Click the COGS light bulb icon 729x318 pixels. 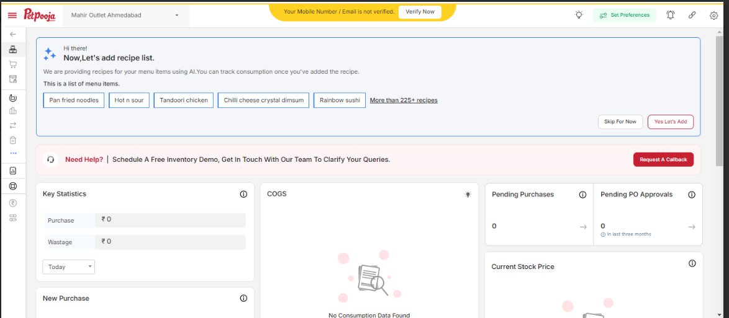[468, 195]
